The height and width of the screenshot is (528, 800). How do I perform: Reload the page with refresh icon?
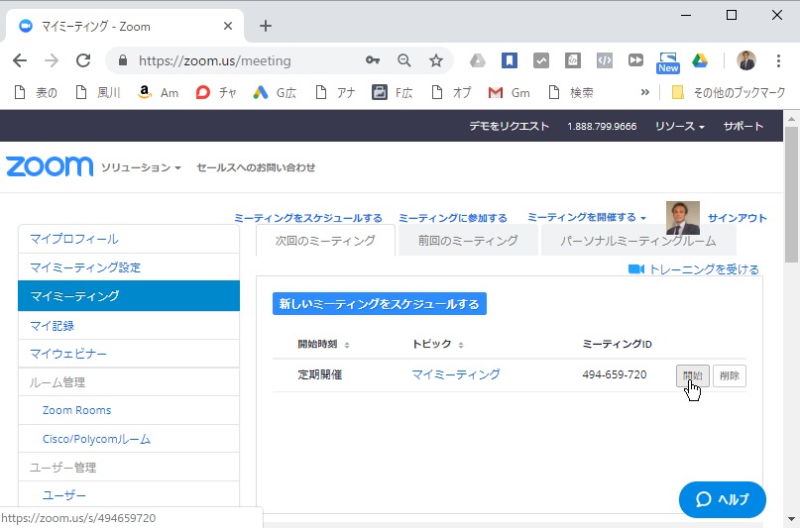83,60
